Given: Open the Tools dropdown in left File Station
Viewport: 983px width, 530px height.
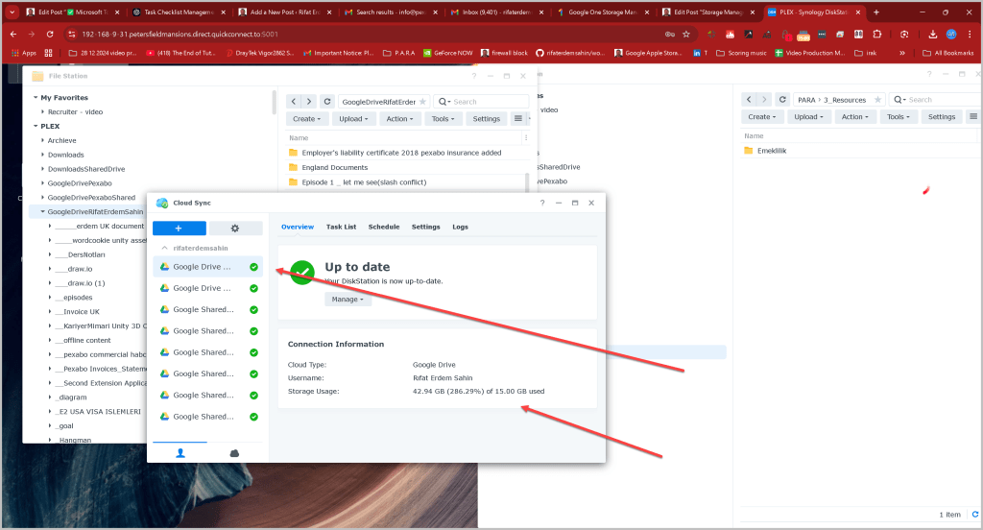Looking at the screenshot, I should click(x=443, y=118).
